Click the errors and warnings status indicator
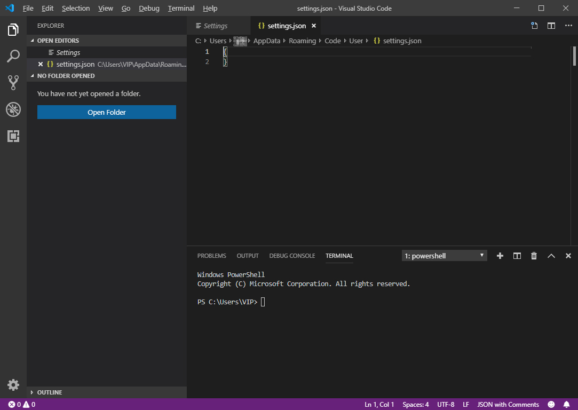 click(x=22, y=405)
